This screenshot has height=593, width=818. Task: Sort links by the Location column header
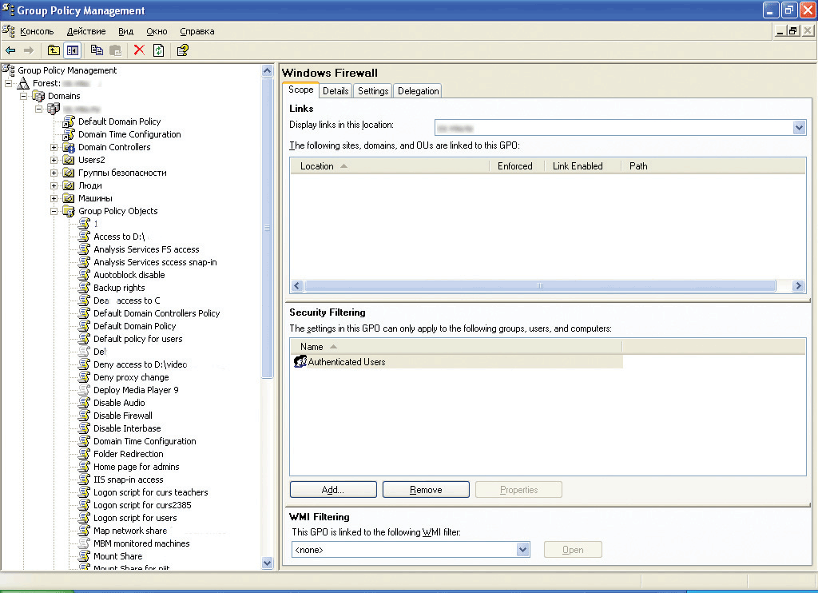pos(390,166)
